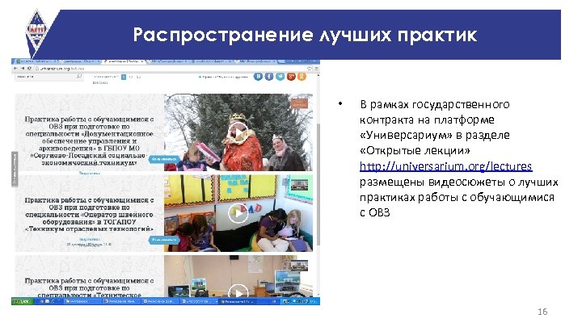Click the site search magnifier icon
Screen dimensions: 582x327
[78, 77]
